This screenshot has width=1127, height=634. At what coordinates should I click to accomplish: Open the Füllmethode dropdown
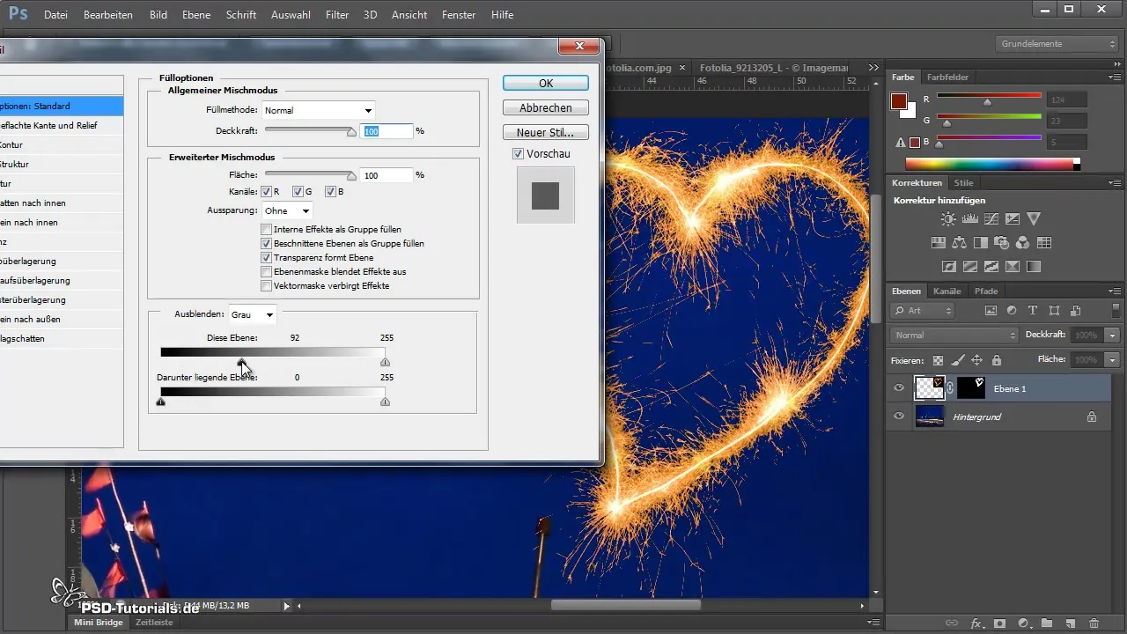tap(319, 110)
